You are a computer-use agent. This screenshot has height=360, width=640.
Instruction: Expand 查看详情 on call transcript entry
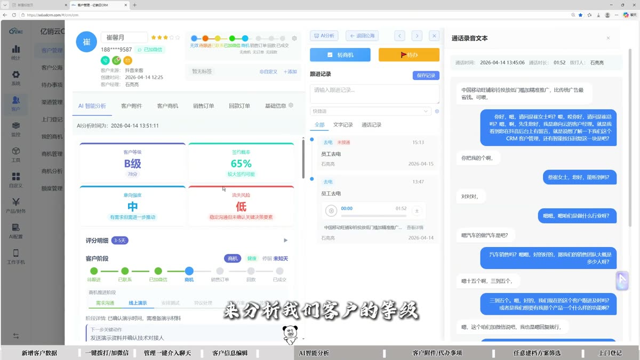415,227
